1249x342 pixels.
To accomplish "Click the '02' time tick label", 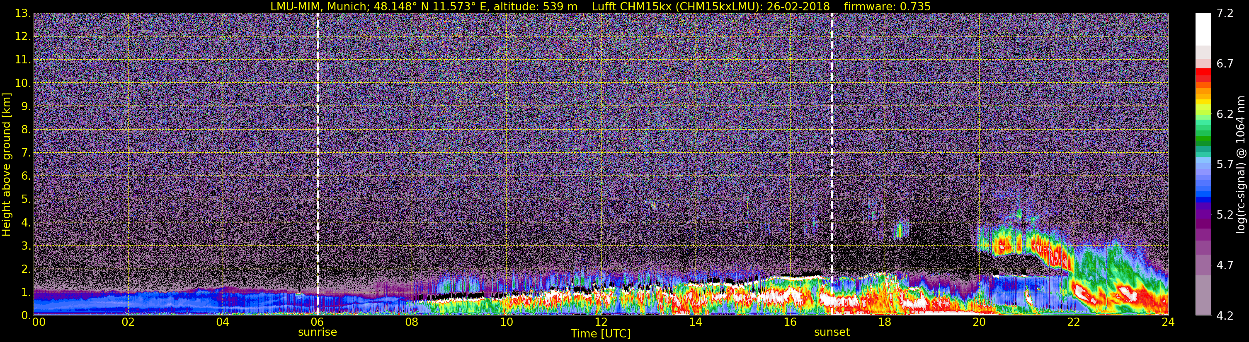I will coord(128,322).
